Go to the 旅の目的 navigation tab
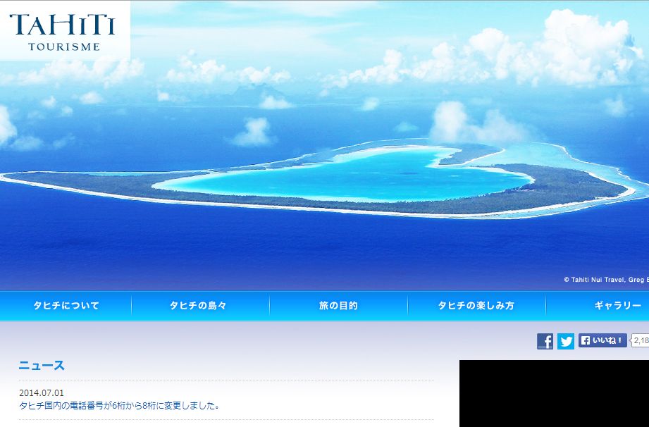649x427 pixels. (338, 306)
